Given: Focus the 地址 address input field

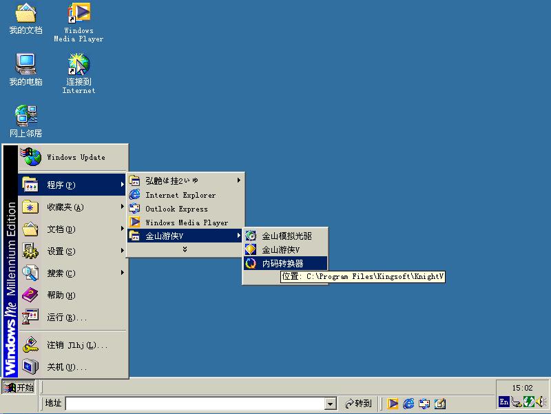Looking at the screenshot, I should (196, 404).
